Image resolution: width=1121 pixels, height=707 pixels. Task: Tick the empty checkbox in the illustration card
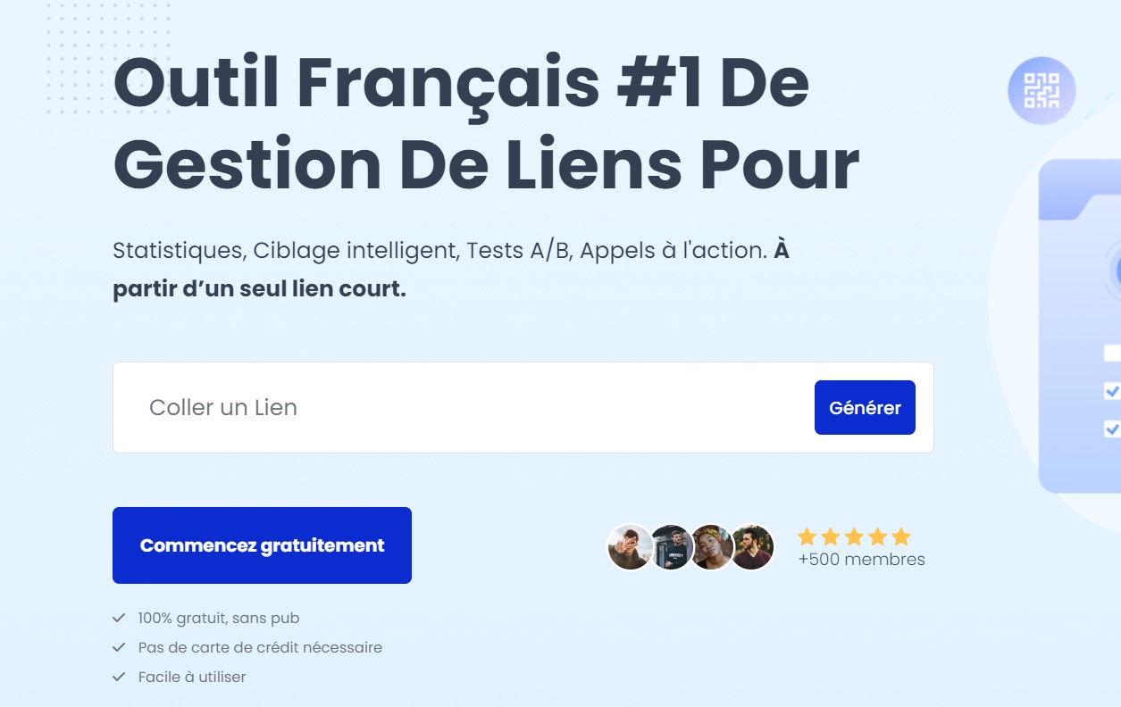[1112, 353]
